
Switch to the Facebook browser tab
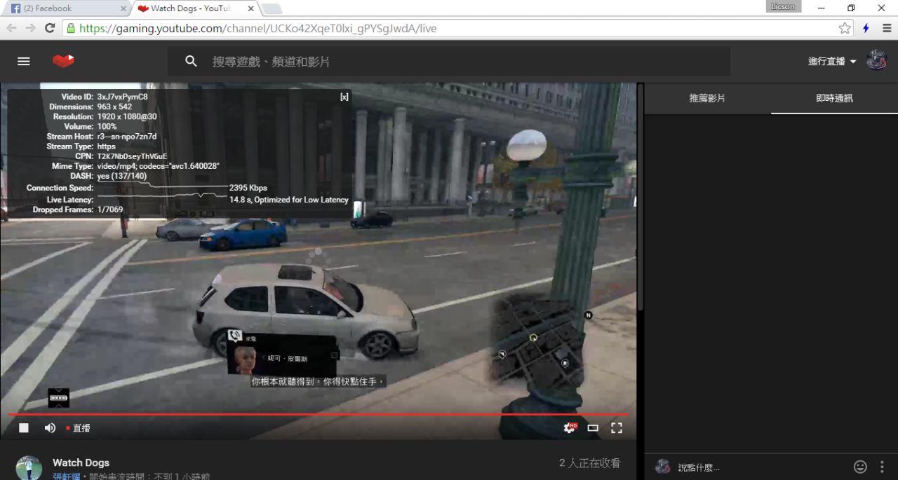pos(67,8)
